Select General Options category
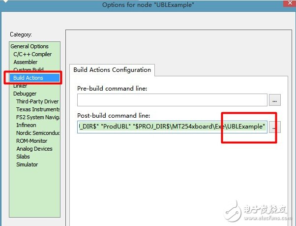The height and width of the screenshot is (226, 296). point(30,46)
